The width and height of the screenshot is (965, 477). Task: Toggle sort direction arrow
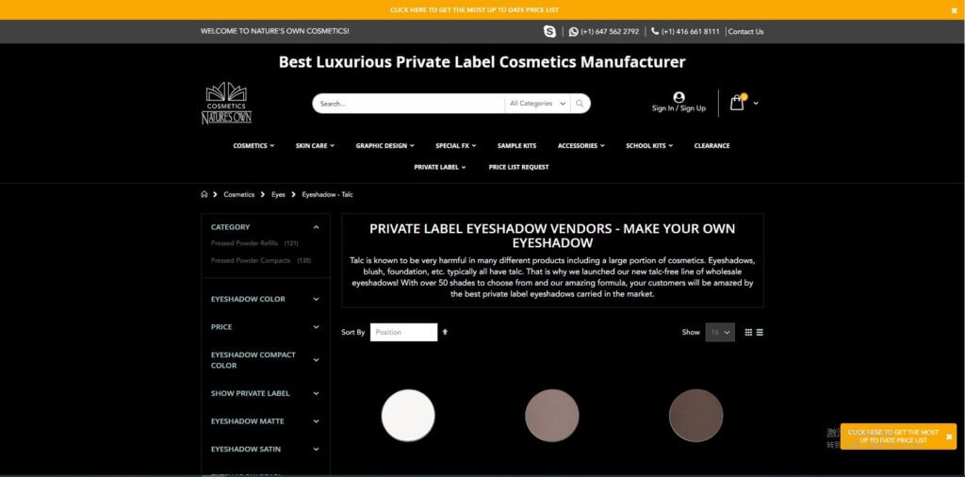click(445, 332)
